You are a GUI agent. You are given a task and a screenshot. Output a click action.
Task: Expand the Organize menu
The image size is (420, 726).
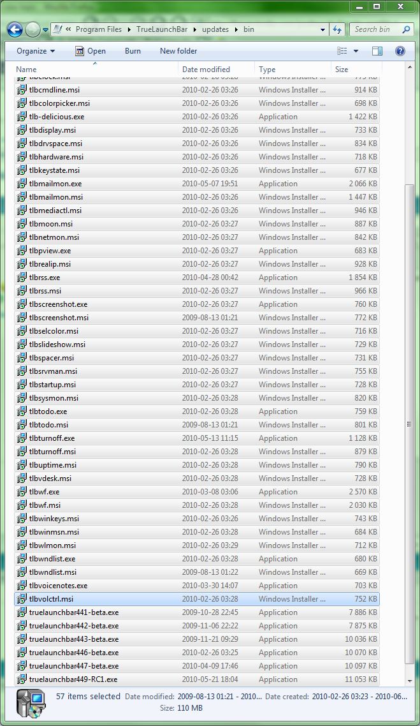tap(36, 51)
